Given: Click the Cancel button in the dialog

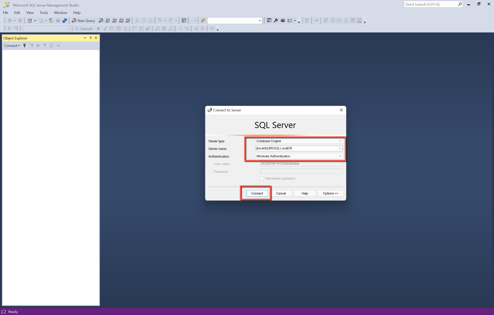Looking at the screenshot, I should pos(281,193).
